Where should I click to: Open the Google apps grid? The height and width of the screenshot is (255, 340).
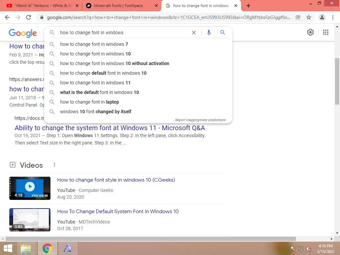(326, 32)
